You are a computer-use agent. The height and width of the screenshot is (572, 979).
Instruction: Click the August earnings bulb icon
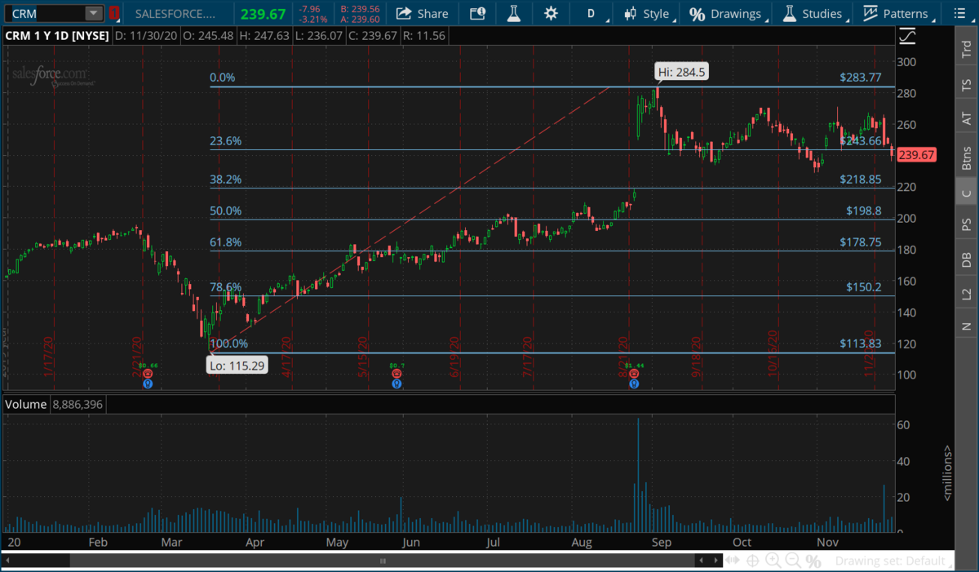[633, 383]
